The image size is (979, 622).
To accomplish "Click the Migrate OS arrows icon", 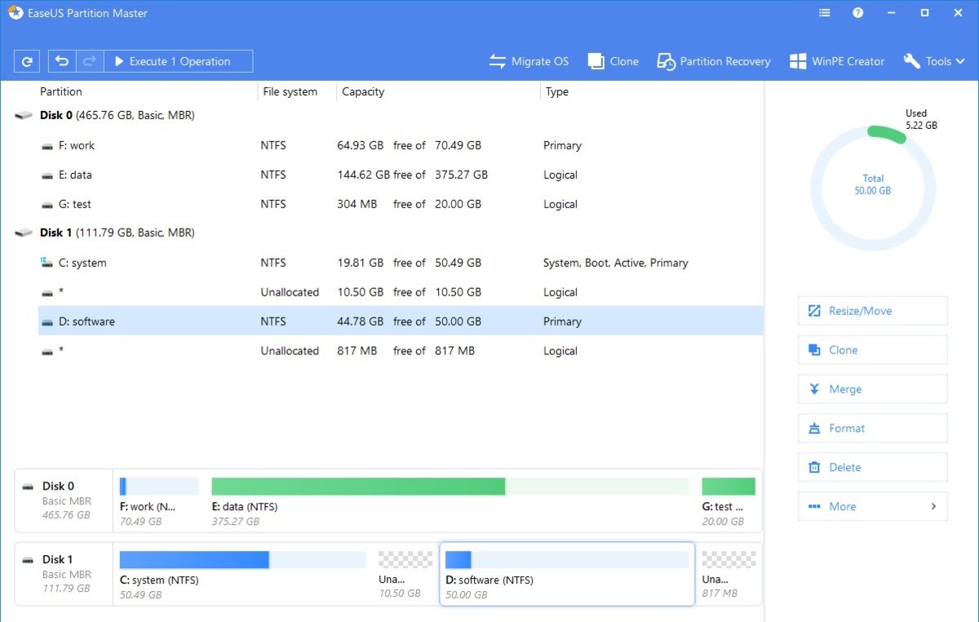I will pos(498,61).
